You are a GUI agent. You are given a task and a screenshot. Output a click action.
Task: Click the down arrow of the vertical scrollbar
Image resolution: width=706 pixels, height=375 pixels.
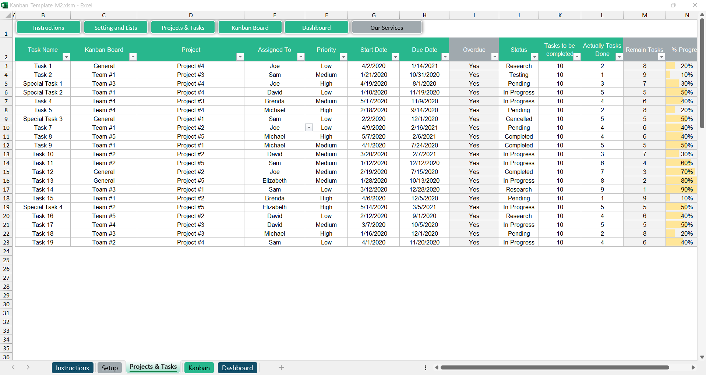tap(702, 357)
